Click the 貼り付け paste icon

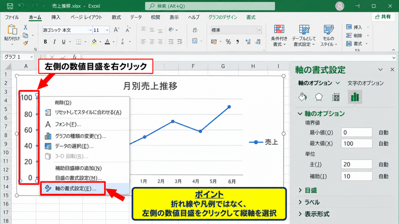12,33
